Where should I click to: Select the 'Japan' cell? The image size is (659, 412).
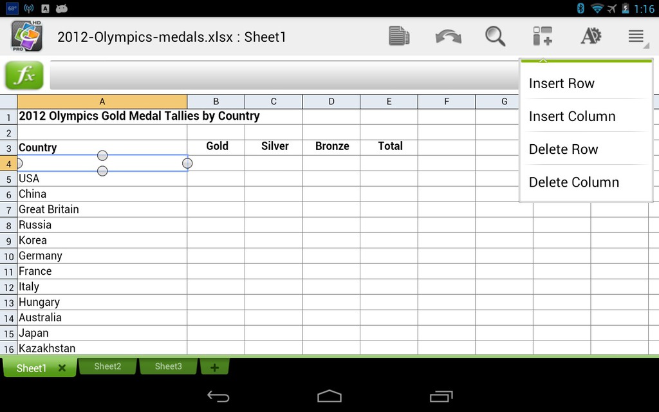coord(102,333)
